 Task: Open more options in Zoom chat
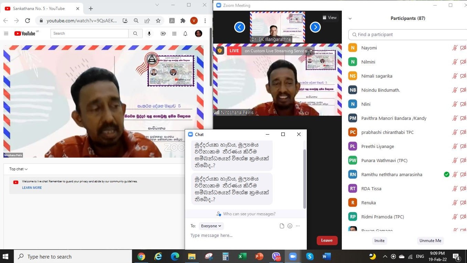point(298,226)
